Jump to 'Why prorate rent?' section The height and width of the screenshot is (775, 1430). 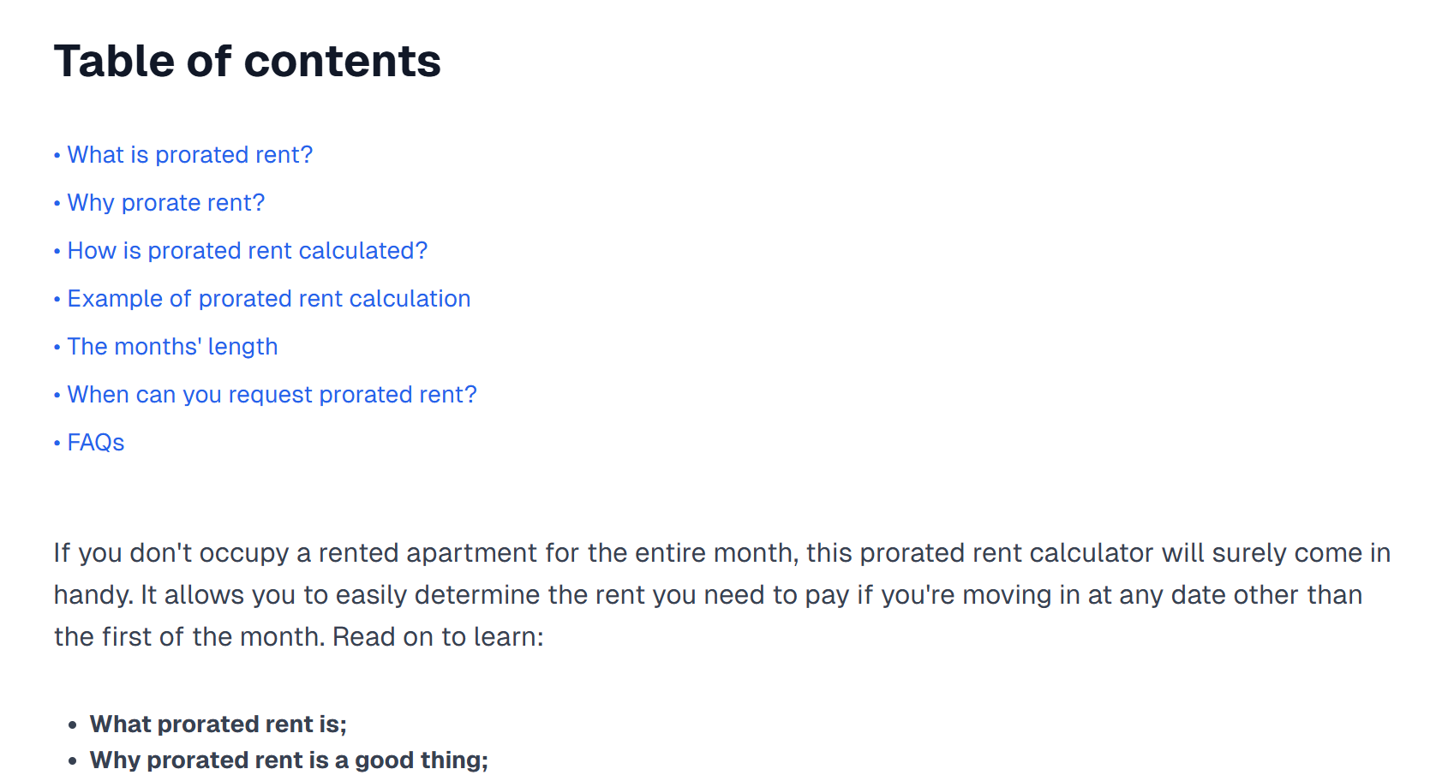click(x=165, y=203)
